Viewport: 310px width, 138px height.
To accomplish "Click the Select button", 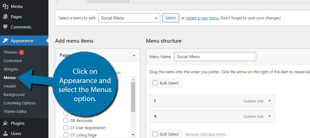I will [171, 18].
